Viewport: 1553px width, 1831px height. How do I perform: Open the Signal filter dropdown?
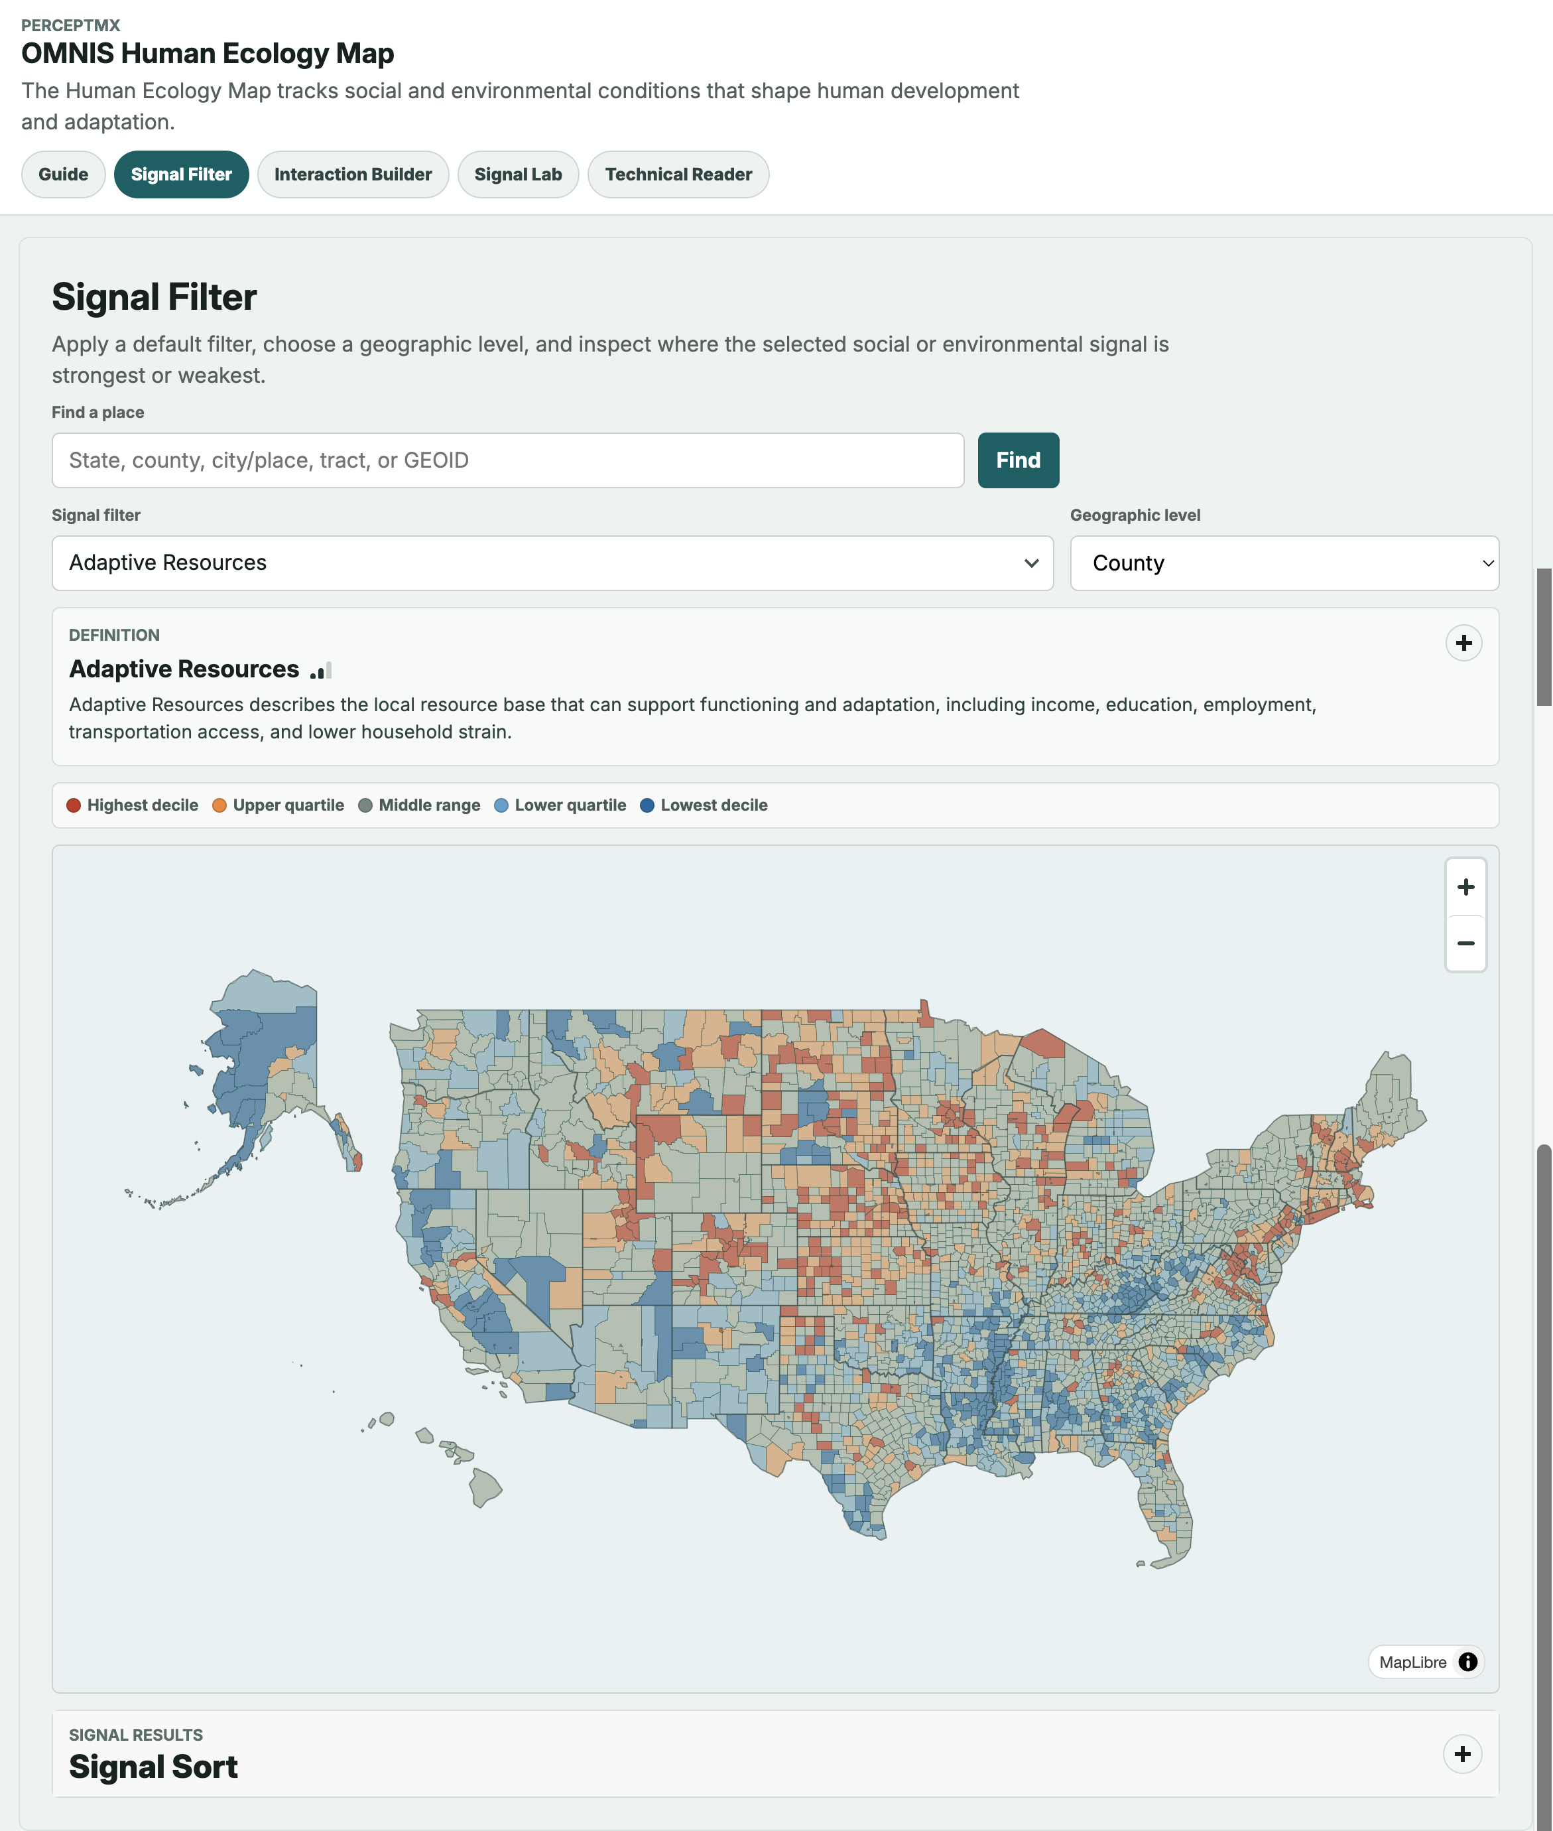pos(552,563)
